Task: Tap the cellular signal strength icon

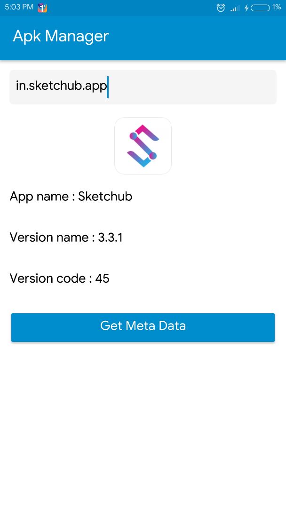Action: click(x=233, y=8)
